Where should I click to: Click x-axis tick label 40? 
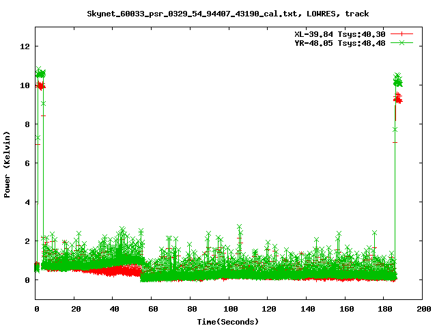114,309
